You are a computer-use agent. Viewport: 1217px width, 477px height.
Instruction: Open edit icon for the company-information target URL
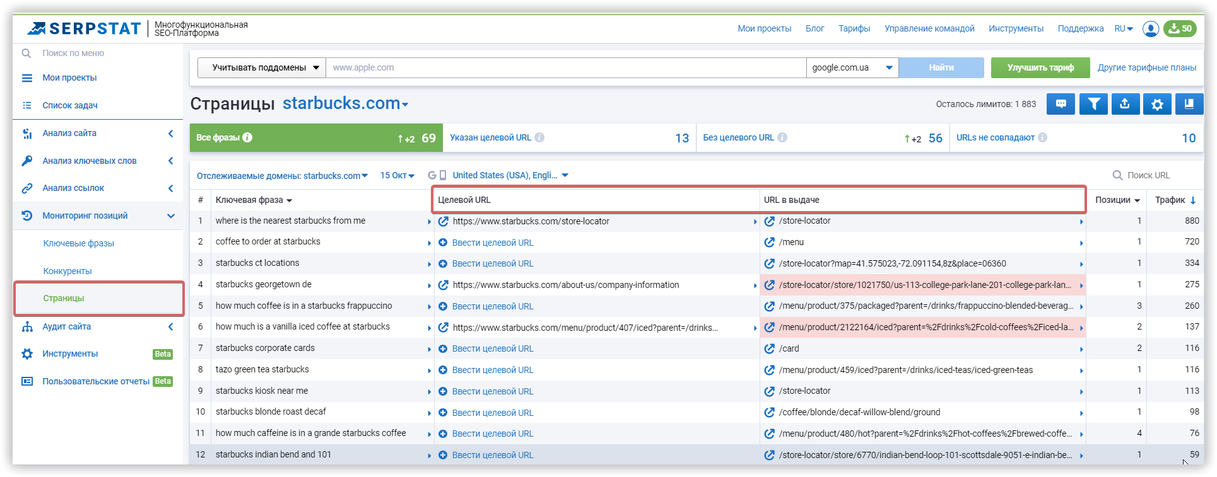pyautogui.click(x=443, y=285)
